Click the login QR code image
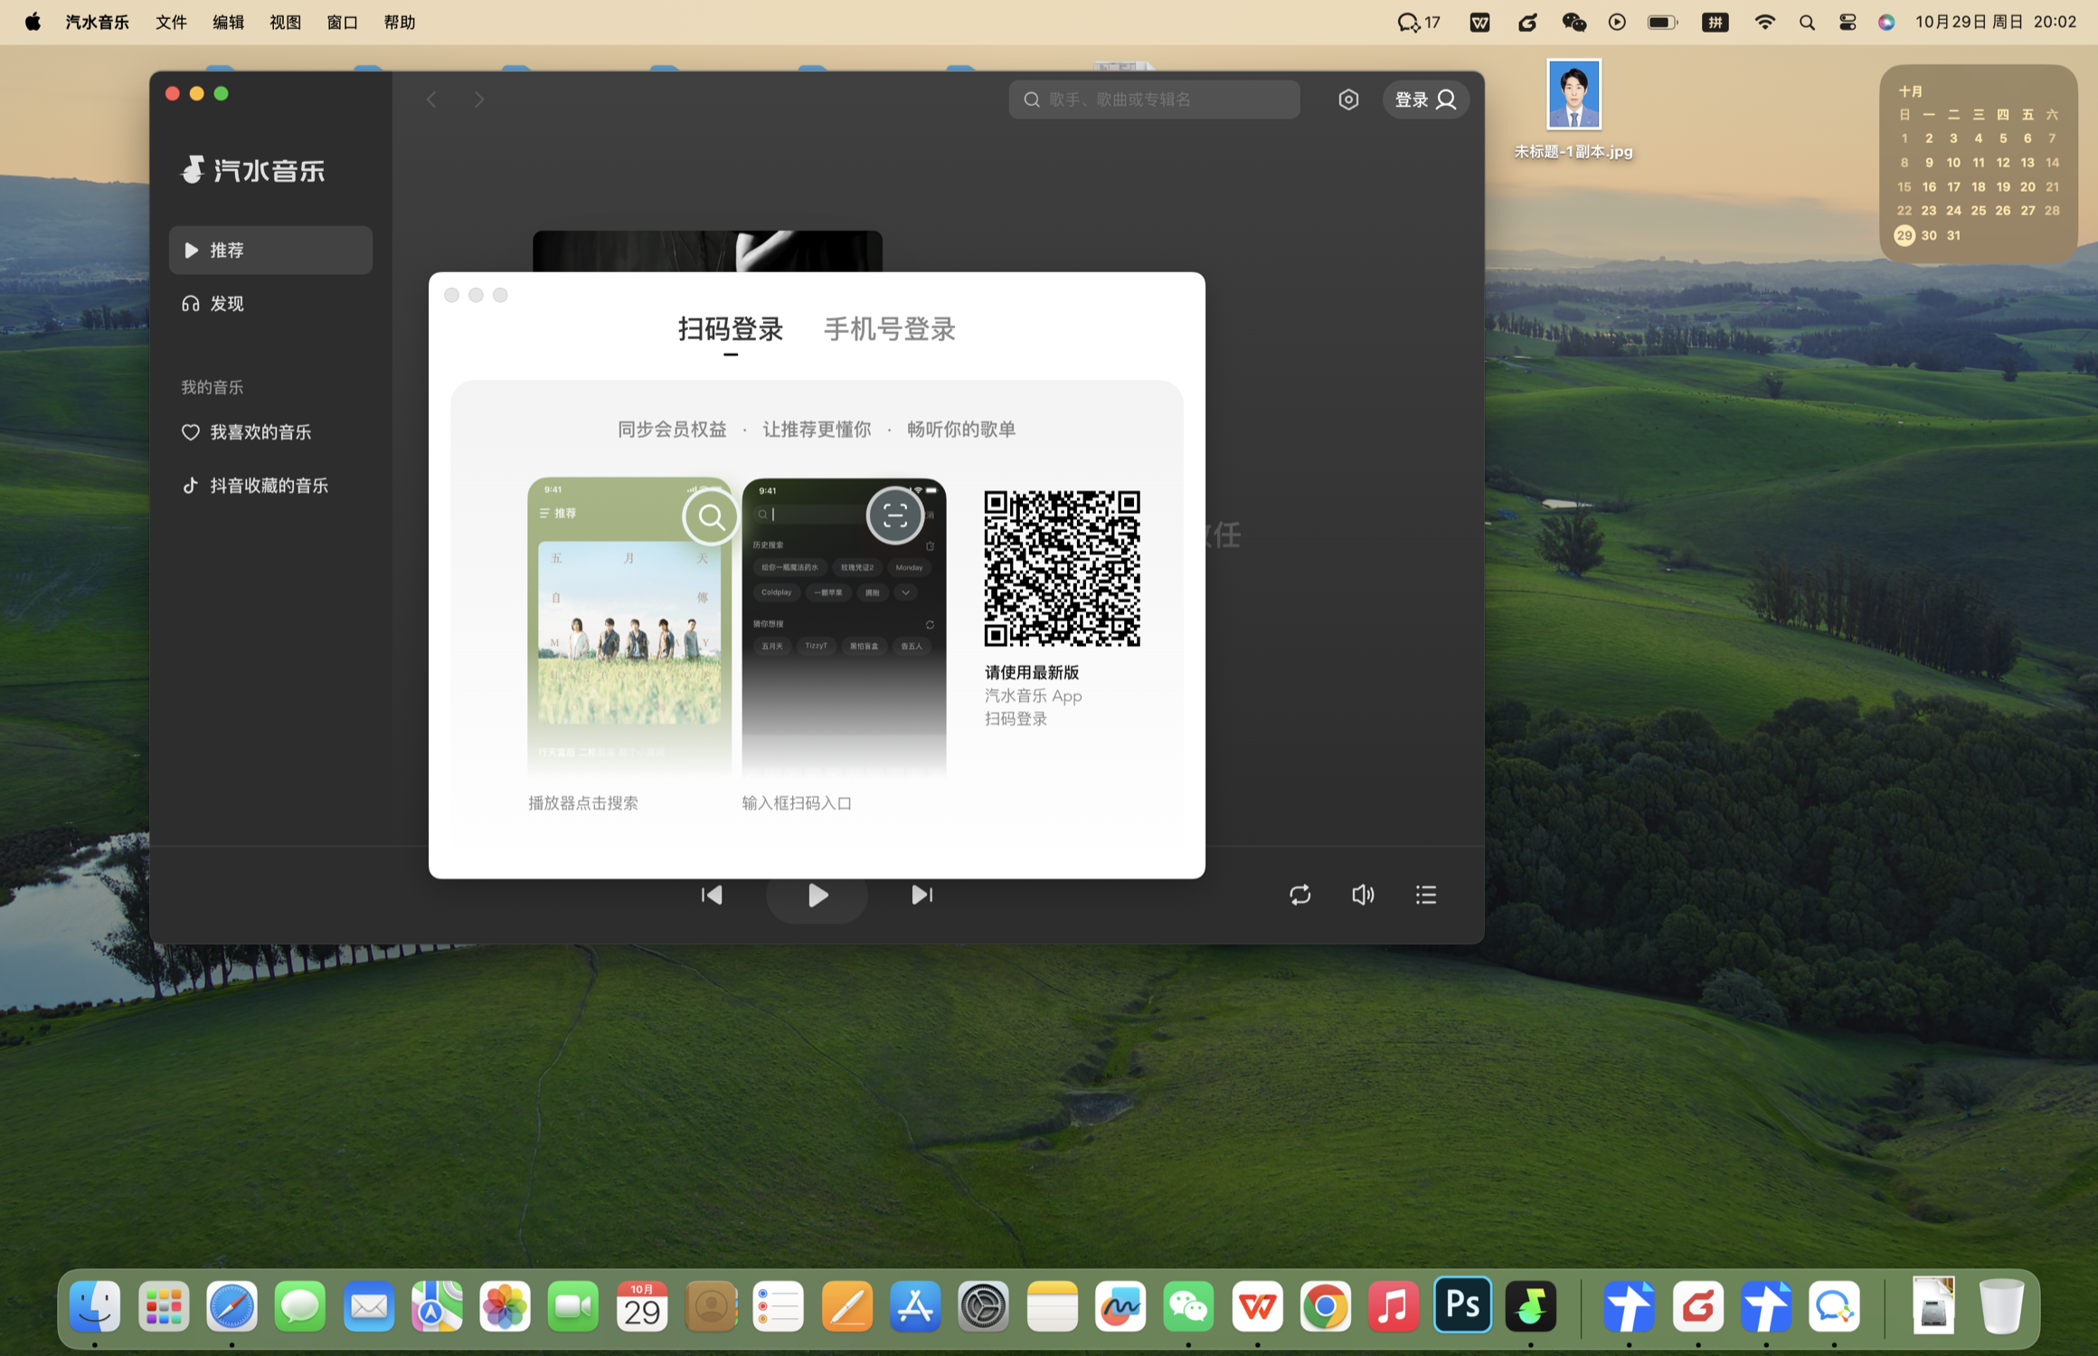 [1062, 568]
